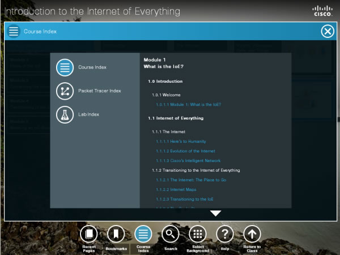The height and width of the screenshot is (255, 340).
Task: Close the Course Index panel
Action: click(328, 31)
